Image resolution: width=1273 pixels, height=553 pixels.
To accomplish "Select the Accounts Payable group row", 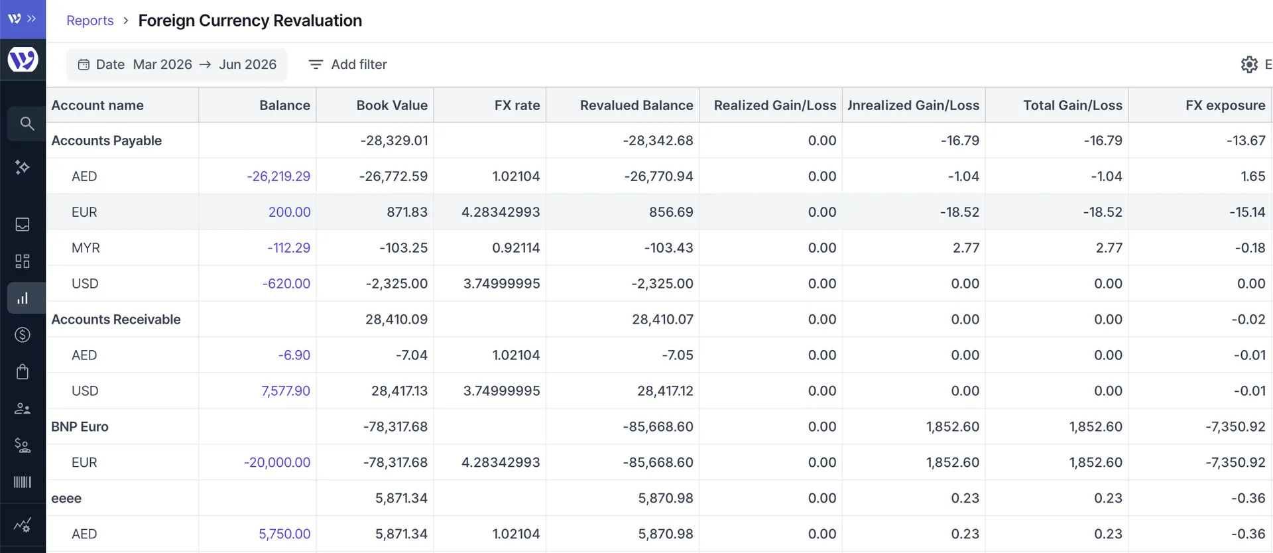I will pyautogui.click(x=659, y=141).
